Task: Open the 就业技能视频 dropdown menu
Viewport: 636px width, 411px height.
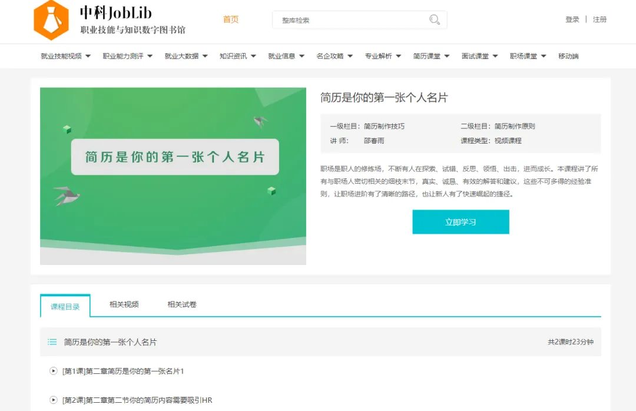Action: point(65,57)
